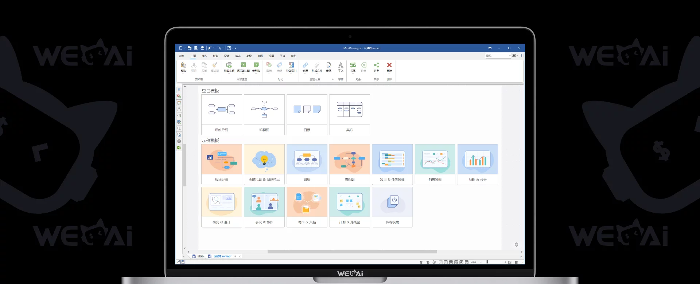Expand the Relationship (关系) dropdown arrow
Screen dimensions: 700x284
pyautogui.click(x=353, y=74)
